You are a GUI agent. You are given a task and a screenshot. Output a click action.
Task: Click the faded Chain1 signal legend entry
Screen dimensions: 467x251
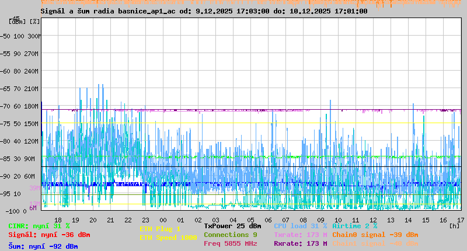click(375, 243)
